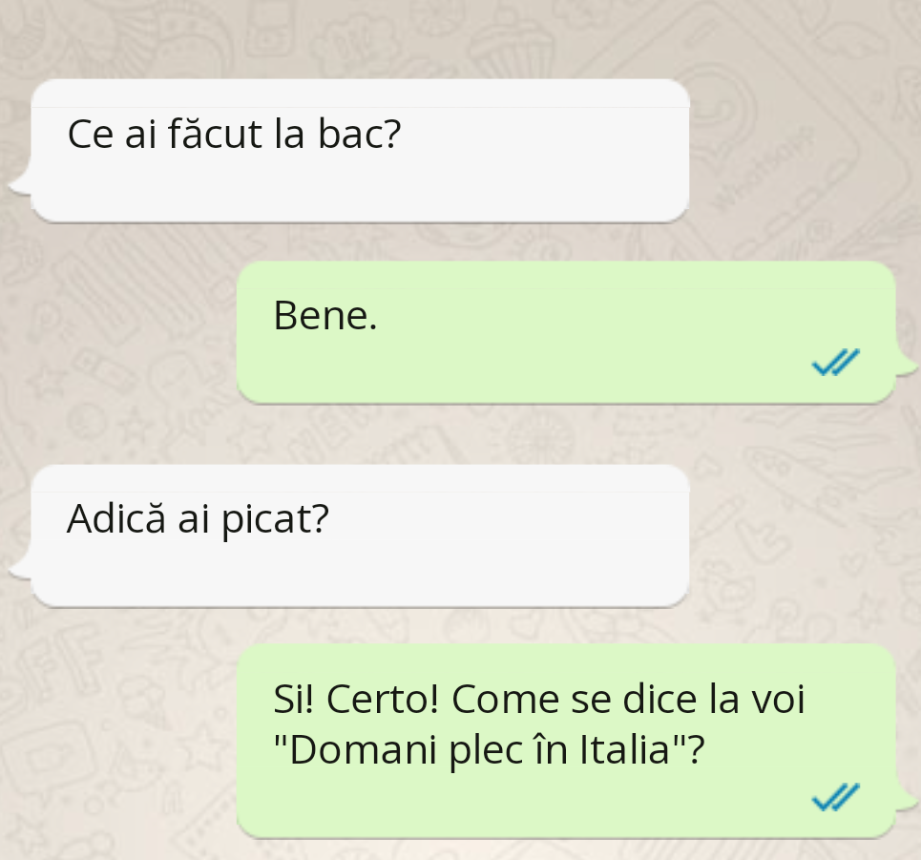This screenshot has width=921, height=860.
Task: Click the word "făcut" in the first message
Action: (x=216, y=133)
